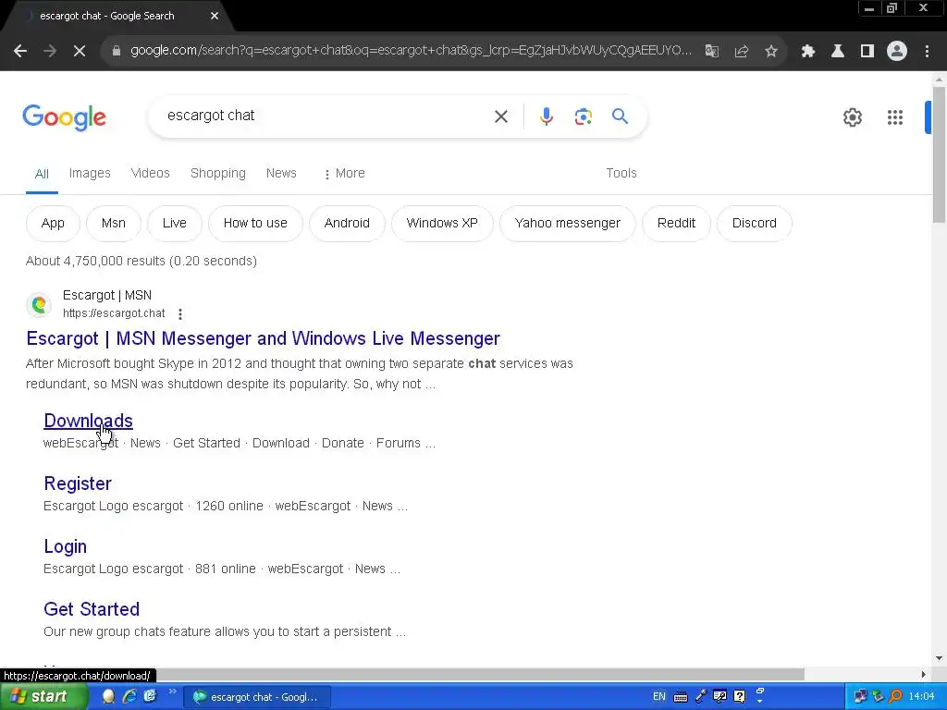Select the Yahoo messenger chip
The height and width of the screenshot is (710, 947).
pyautogui.click(x=568, y=224)
